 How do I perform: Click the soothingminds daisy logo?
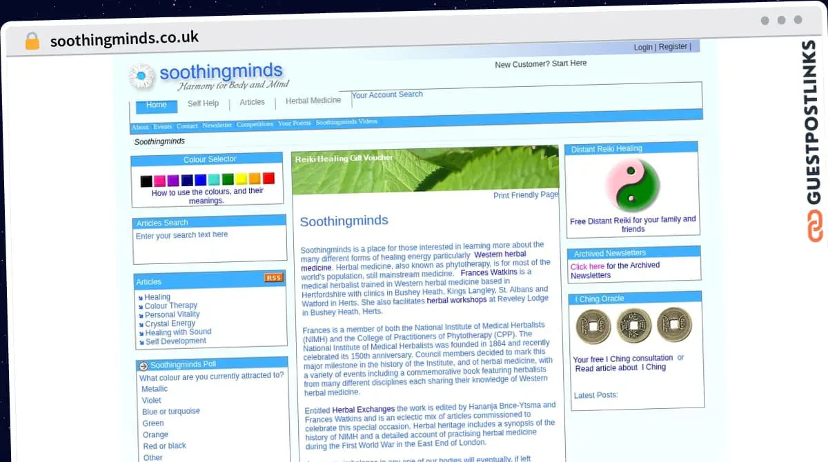coord(143,77)
